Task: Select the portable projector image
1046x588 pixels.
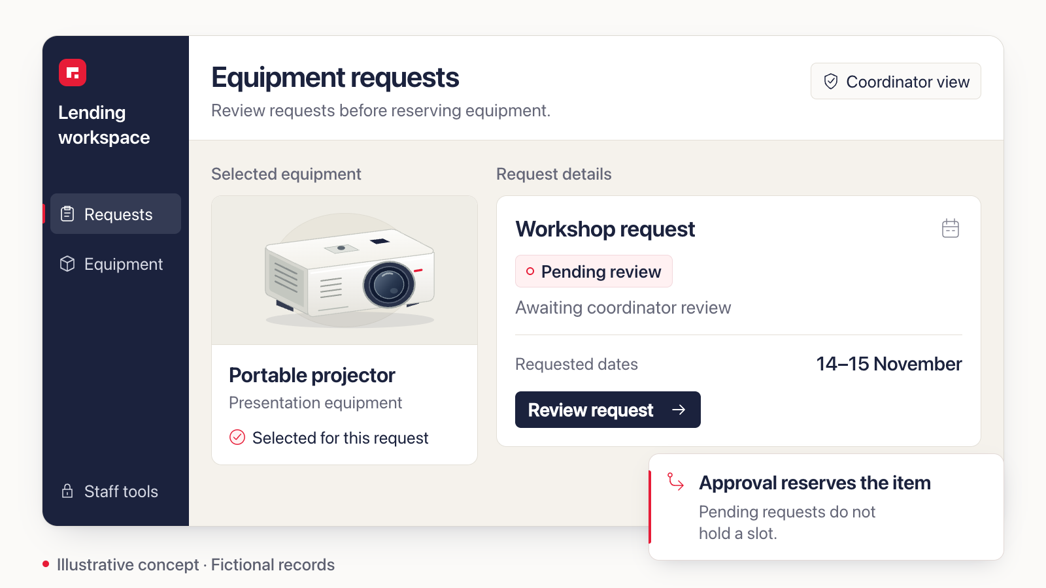Action: tap(345, 270)
